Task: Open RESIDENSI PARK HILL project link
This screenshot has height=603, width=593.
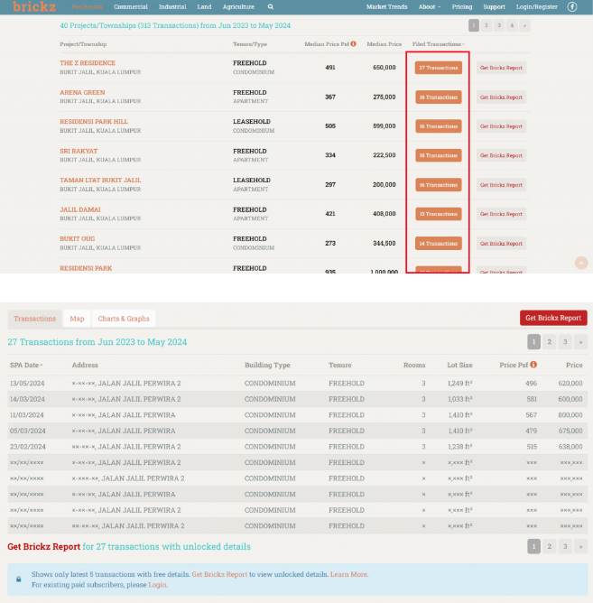Action: click(94, 122)
